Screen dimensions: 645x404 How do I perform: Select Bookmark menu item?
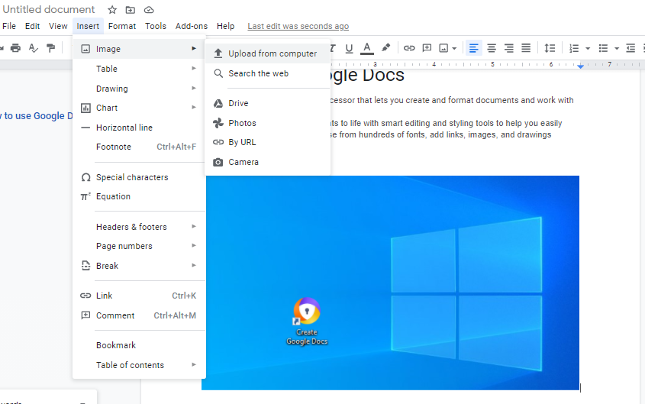(x=139, y=345)
